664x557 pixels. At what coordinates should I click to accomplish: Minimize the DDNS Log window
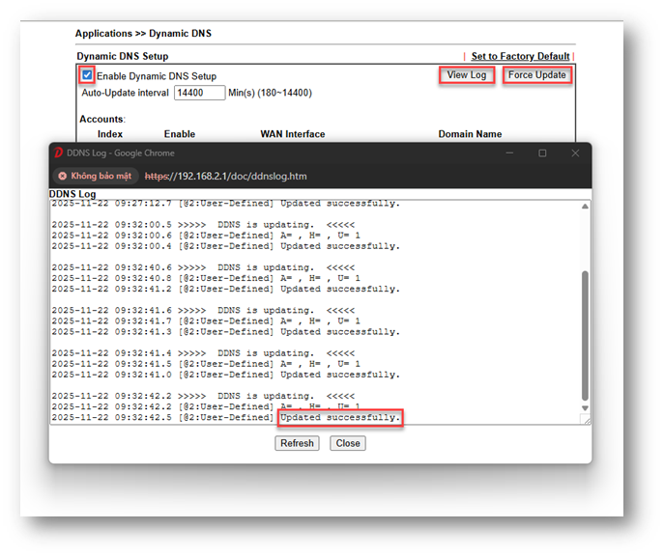[509, 153]
